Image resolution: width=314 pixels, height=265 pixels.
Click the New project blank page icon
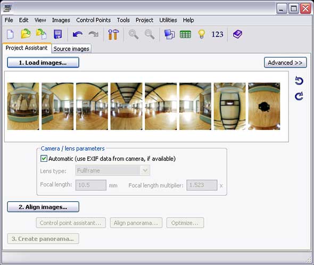click(10, 34)
